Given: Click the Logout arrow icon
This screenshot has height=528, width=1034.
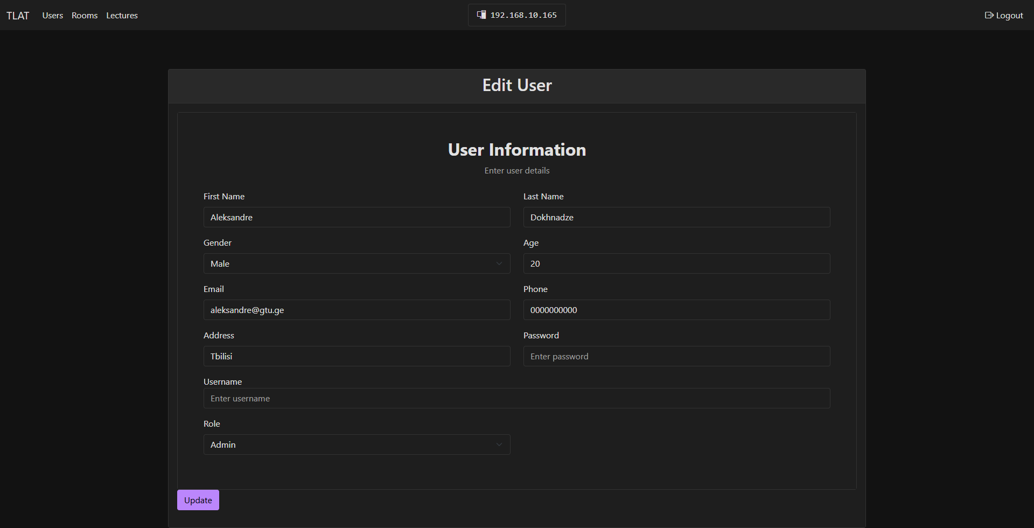Looking at the screenshot, I should pyautogui.click(x=989, y=16).
